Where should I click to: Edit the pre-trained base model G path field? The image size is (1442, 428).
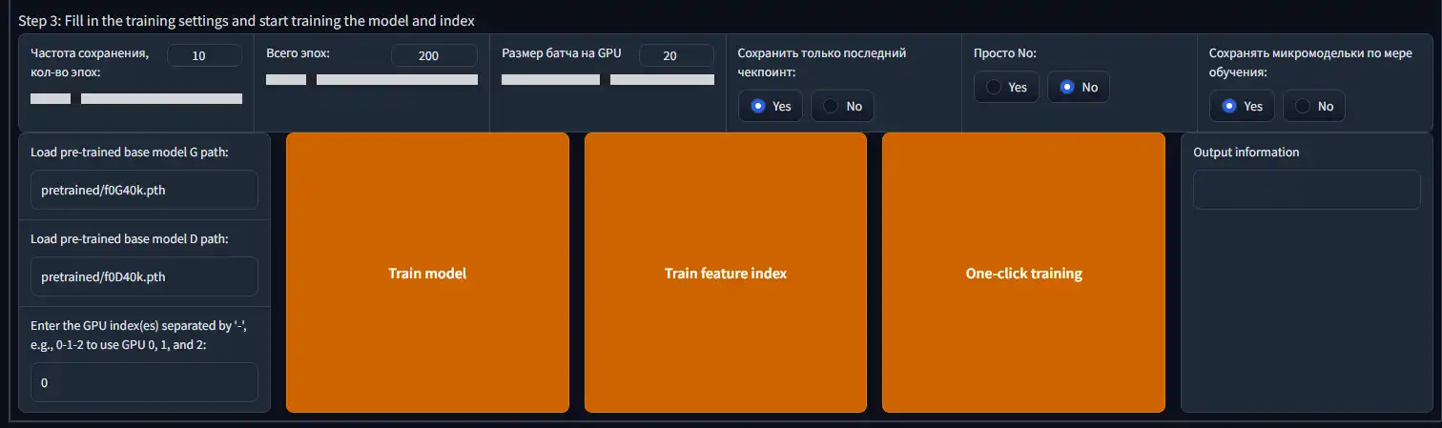pyautogui.click(x=144, y=190)
